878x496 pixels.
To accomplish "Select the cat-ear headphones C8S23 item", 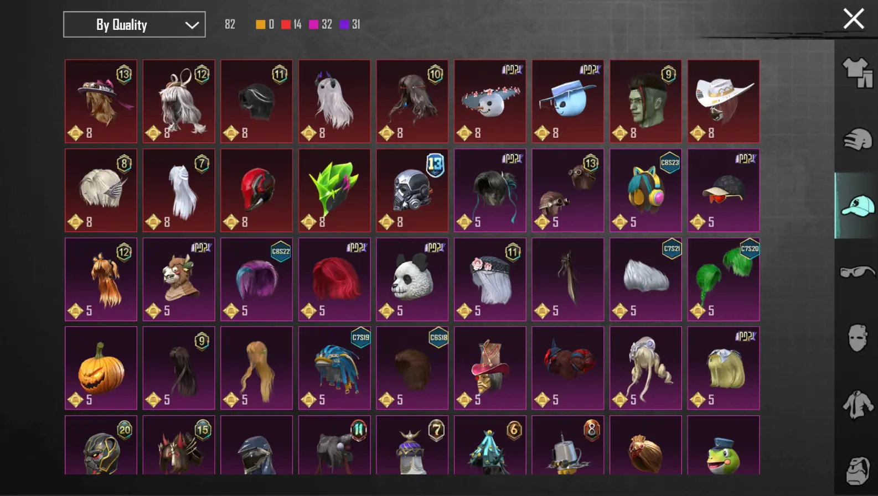I will (x=645, y=190).
